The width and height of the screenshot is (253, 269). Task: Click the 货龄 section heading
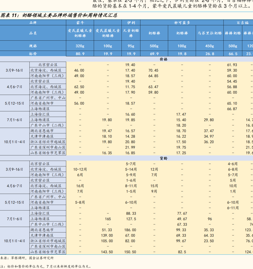pyautogui.click(x=163, y=158)
